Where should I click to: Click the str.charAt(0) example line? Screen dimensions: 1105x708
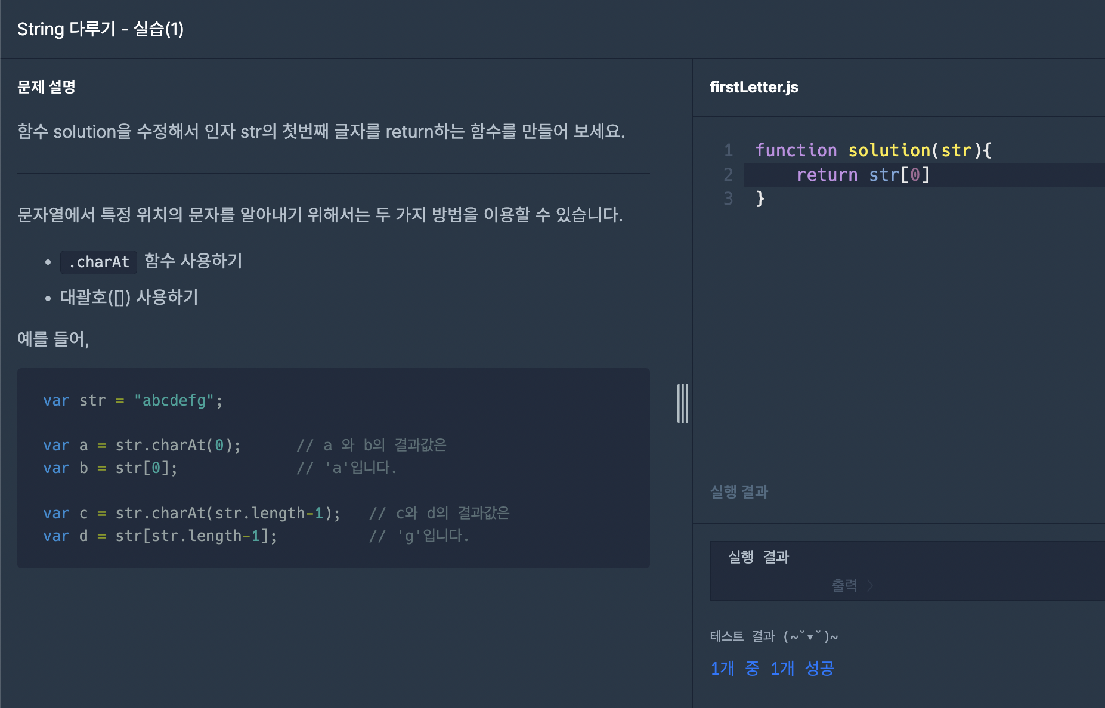[x=142, y=446]
